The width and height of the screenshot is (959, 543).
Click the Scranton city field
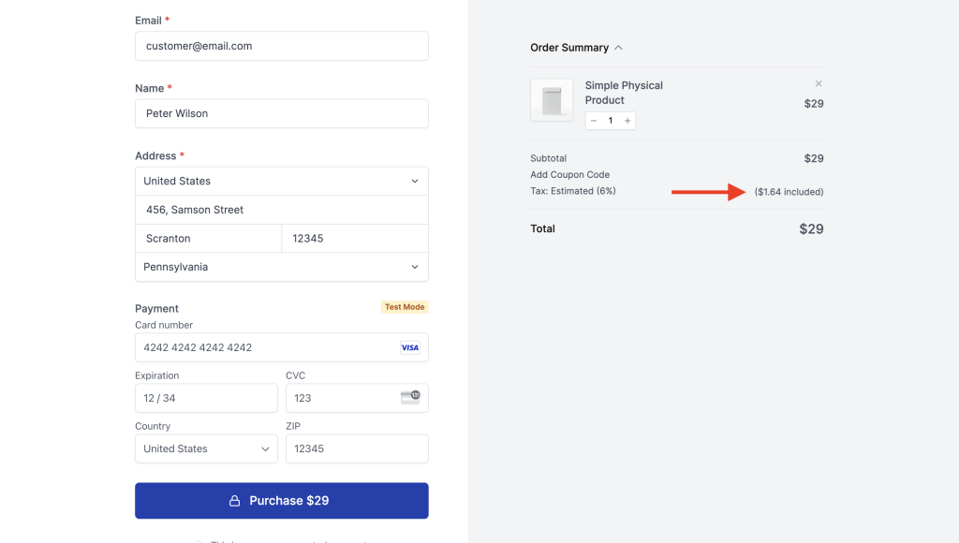pos(208,238)
